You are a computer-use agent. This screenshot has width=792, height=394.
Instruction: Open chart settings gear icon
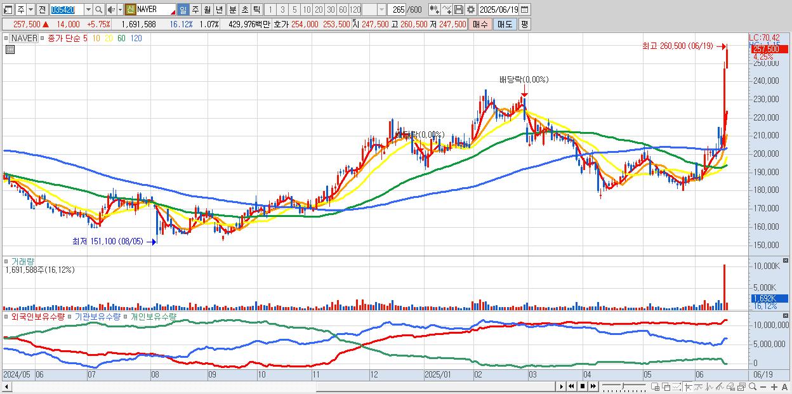tap(471, 10)
